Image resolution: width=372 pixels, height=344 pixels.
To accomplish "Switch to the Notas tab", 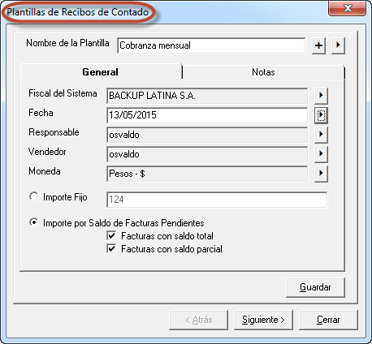I will click(x=263, y=72).
